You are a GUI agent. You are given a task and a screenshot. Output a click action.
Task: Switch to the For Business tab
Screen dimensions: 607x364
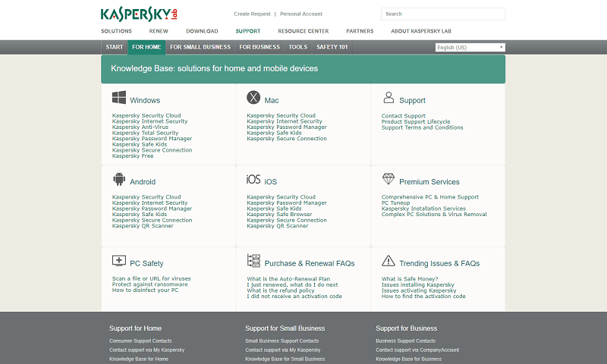point(259,47)
